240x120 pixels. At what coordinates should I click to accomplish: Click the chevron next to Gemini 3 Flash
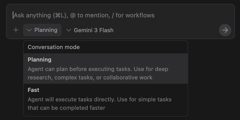coord(68,30)
